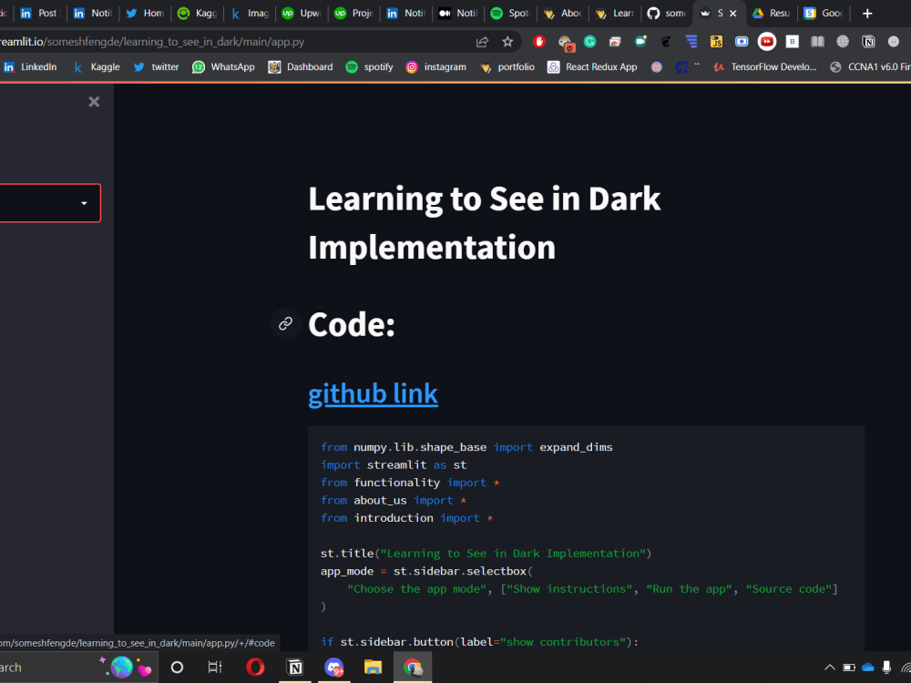911x683 pixels.
Task: Open the Notion web clipper extension
Action: pos(868,41)
